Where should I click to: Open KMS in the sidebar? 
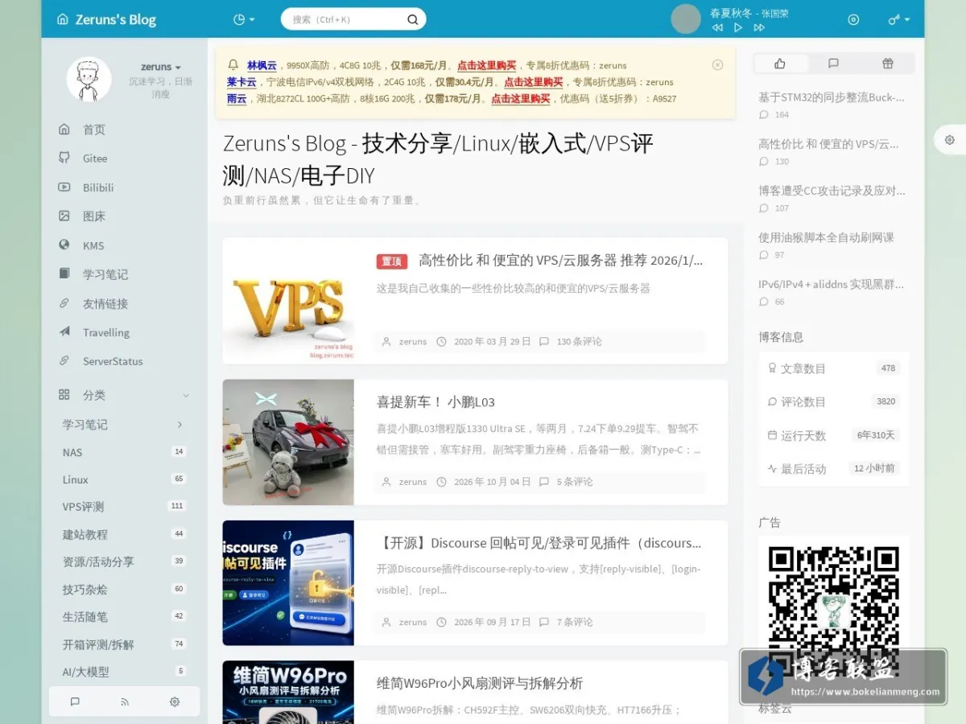tap(93, 245)
